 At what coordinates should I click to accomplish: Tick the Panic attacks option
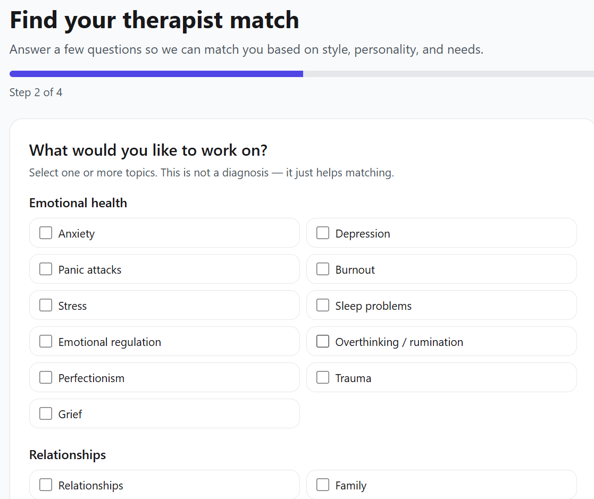pyautogui.click(x=46, y=269)
